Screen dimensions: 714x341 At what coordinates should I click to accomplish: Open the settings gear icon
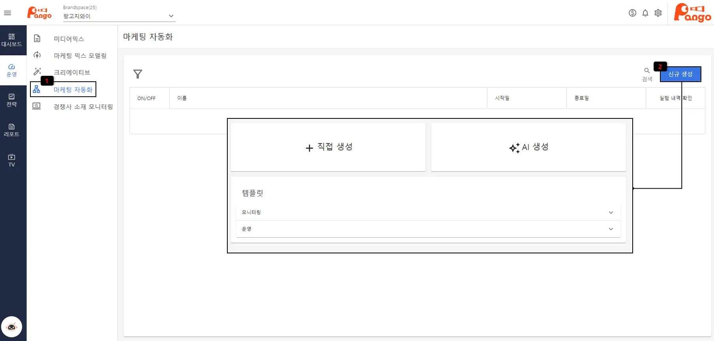tap(658, 13)
